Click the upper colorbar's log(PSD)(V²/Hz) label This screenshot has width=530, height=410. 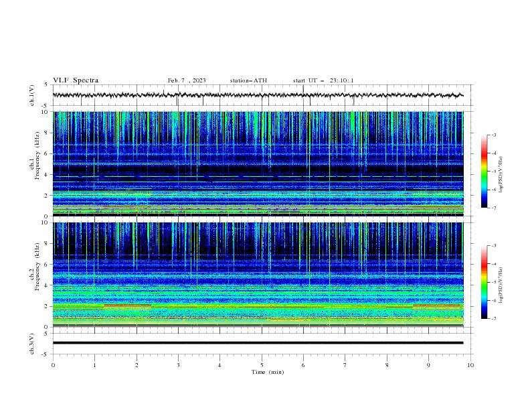pyautogui.click(x=501, y=175)
